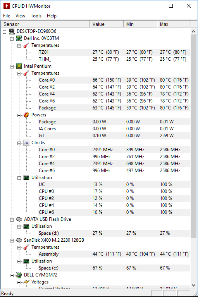
Task: Click the DELL CYMGM72 battery icon
Action: [x=19, y=275]
